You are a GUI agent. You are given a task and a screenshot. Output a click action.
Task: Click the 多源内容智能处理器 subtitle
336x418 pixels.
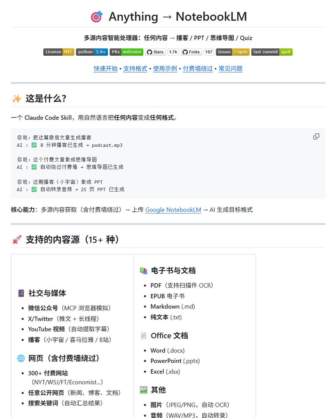168,38
